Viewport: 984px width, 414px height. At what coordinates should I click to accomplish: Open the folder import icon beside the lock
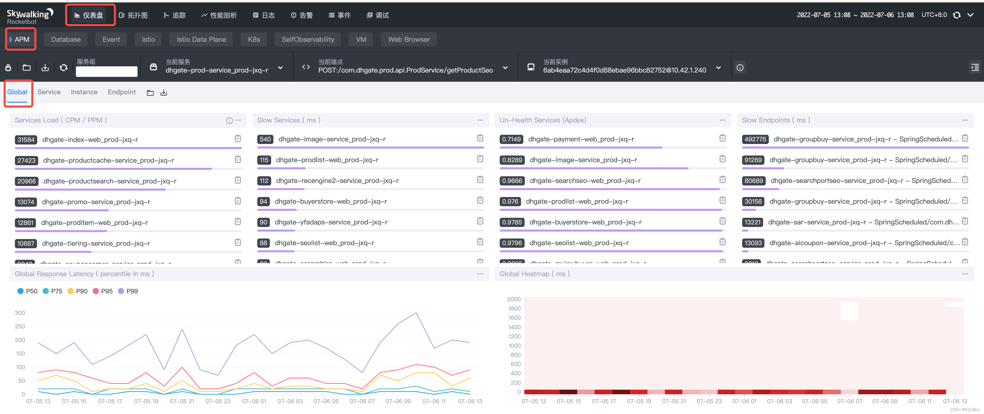[26, 68]
